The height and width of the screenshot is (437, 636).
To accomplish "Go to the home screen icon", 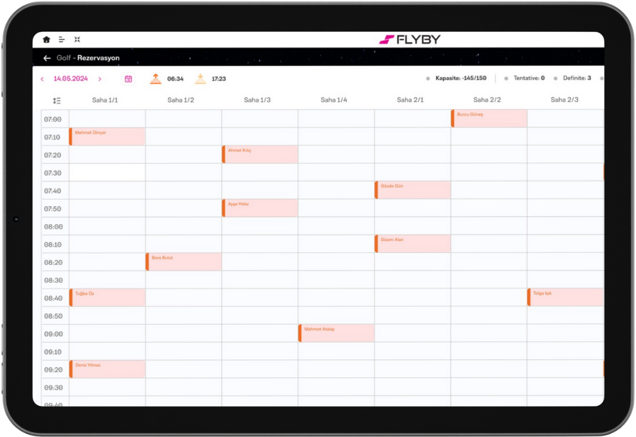I will (x=47, y=39).
